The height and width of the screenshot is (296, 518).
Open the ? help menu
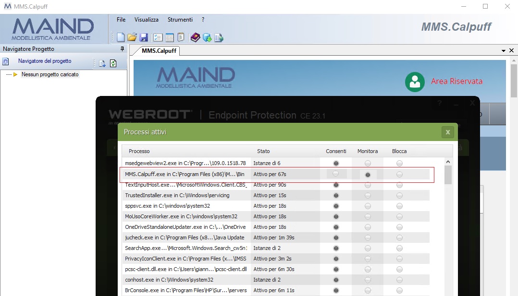(x=203, y=20)
